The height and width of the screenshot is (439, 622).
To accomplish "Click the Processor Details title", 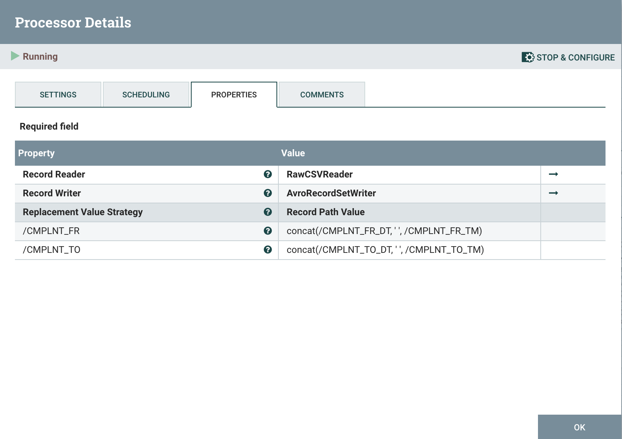I will tap(73, 22).
